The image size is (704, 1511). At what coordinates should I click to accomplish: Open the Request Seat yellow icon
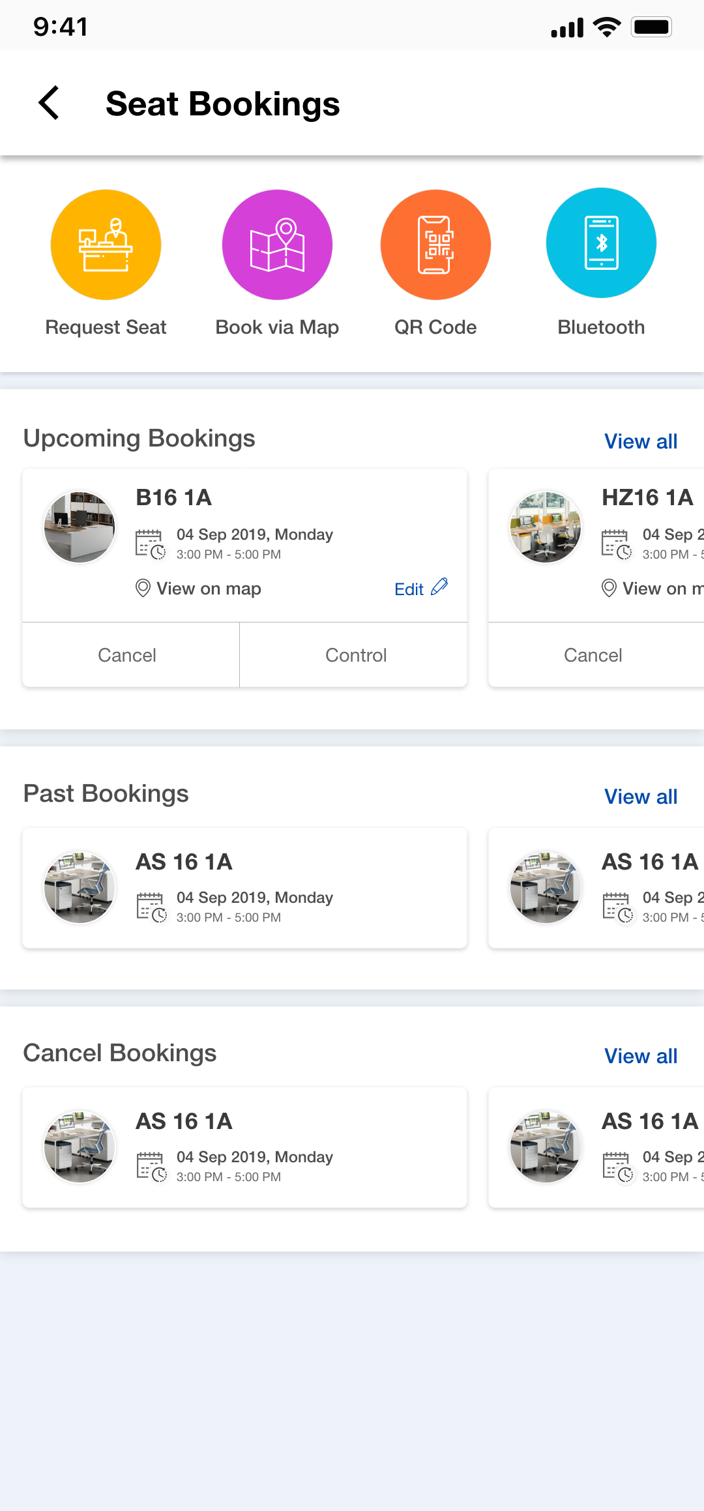click(106, 245)
